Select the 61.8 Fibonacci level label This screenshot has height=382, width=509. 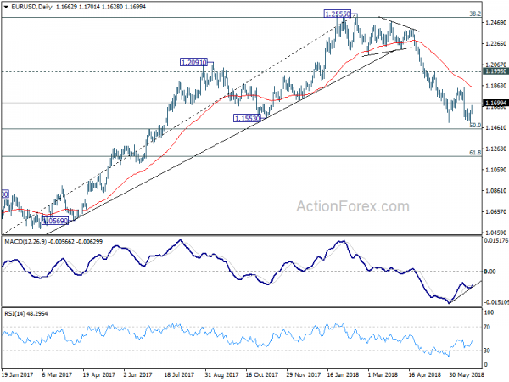coord(475,152)
